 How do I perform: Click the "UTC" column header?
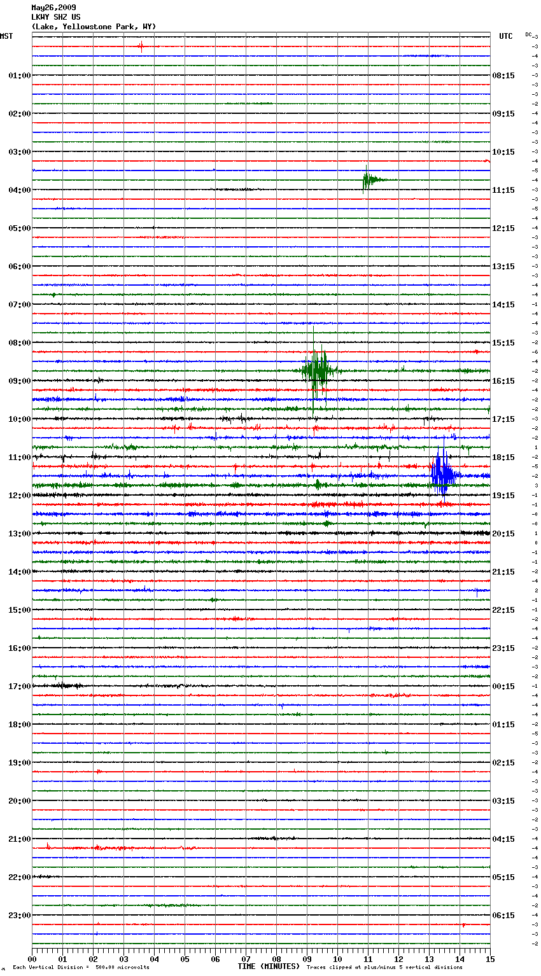[506, 36]
